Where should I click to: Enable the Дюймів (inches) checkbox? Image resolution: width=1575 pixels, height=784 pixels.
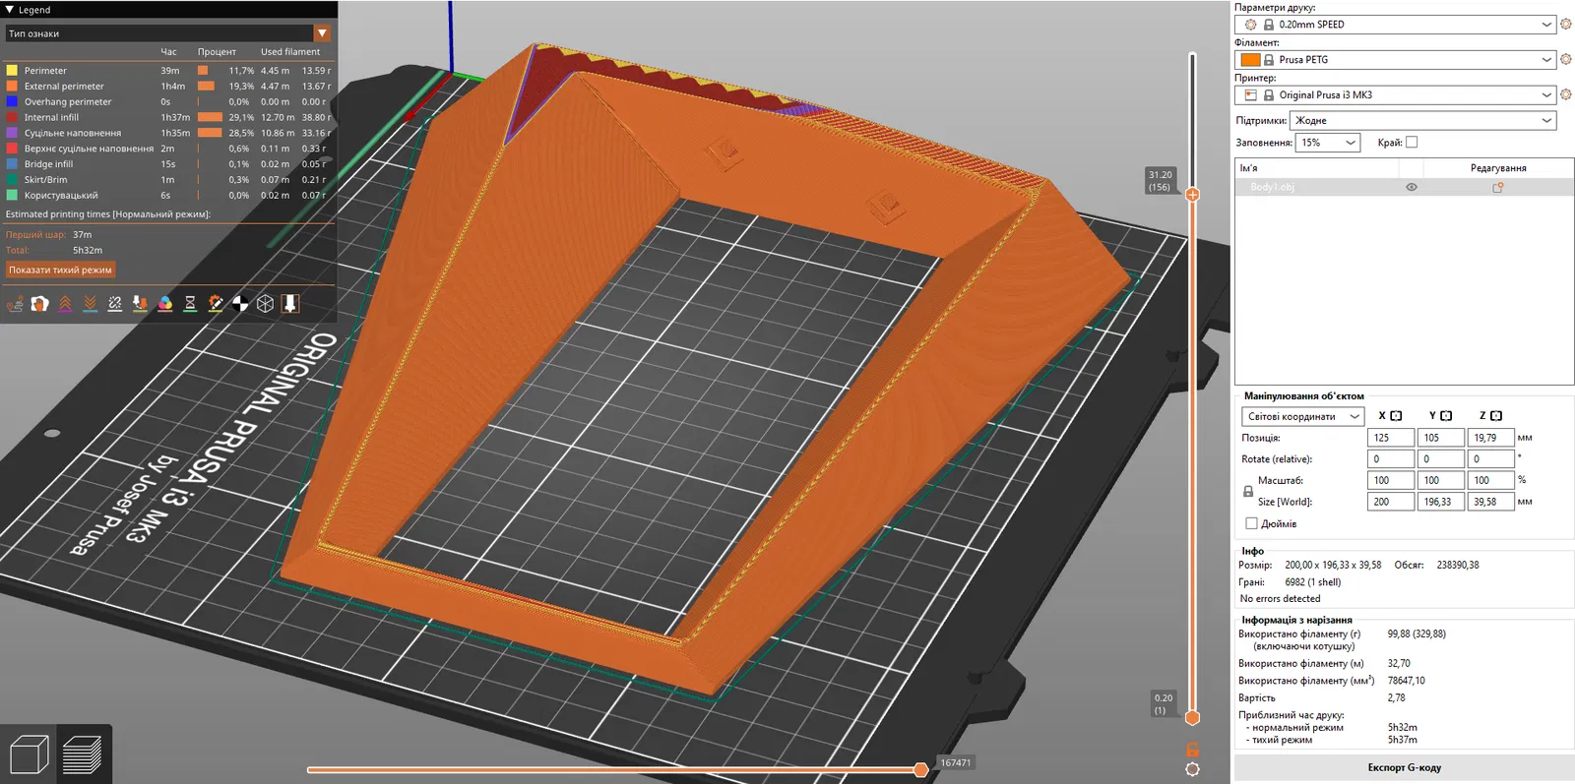1251,523
